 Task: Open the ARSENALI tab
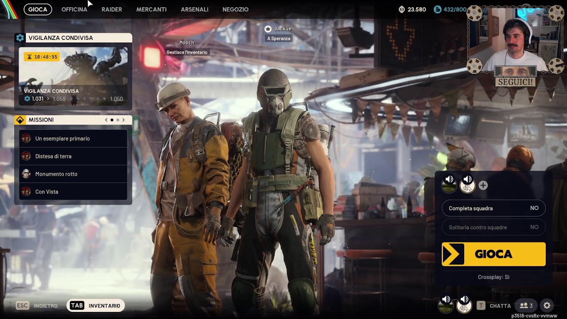pos(194,9)
